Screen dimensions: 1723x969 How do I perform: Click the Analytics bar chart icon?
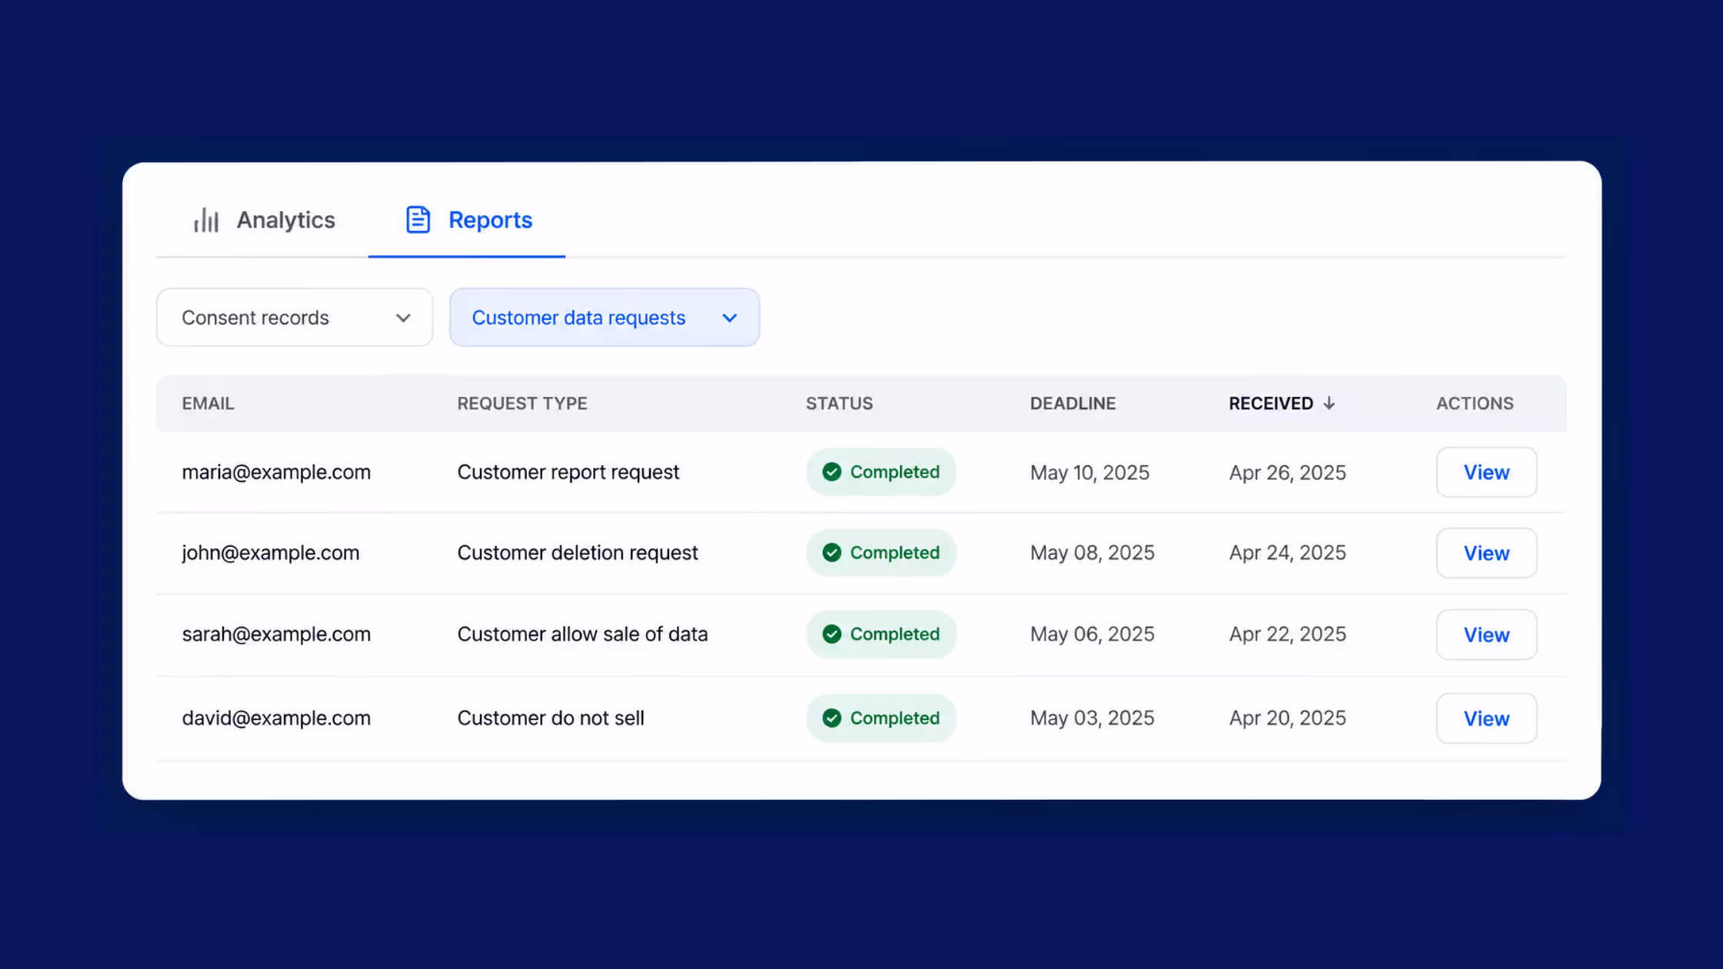(x=206, y=220)
